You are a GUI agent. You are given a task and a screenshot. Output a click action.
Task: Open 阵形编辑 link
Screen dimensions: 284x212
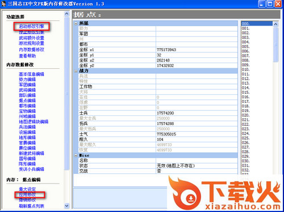(27, 164)
